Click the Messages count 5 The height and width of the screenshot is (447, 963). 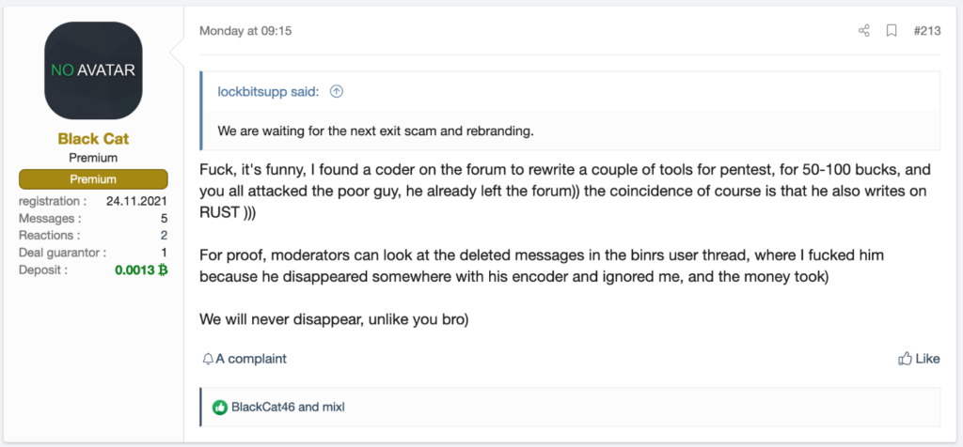pyautogui.click(x=164, y=217)
